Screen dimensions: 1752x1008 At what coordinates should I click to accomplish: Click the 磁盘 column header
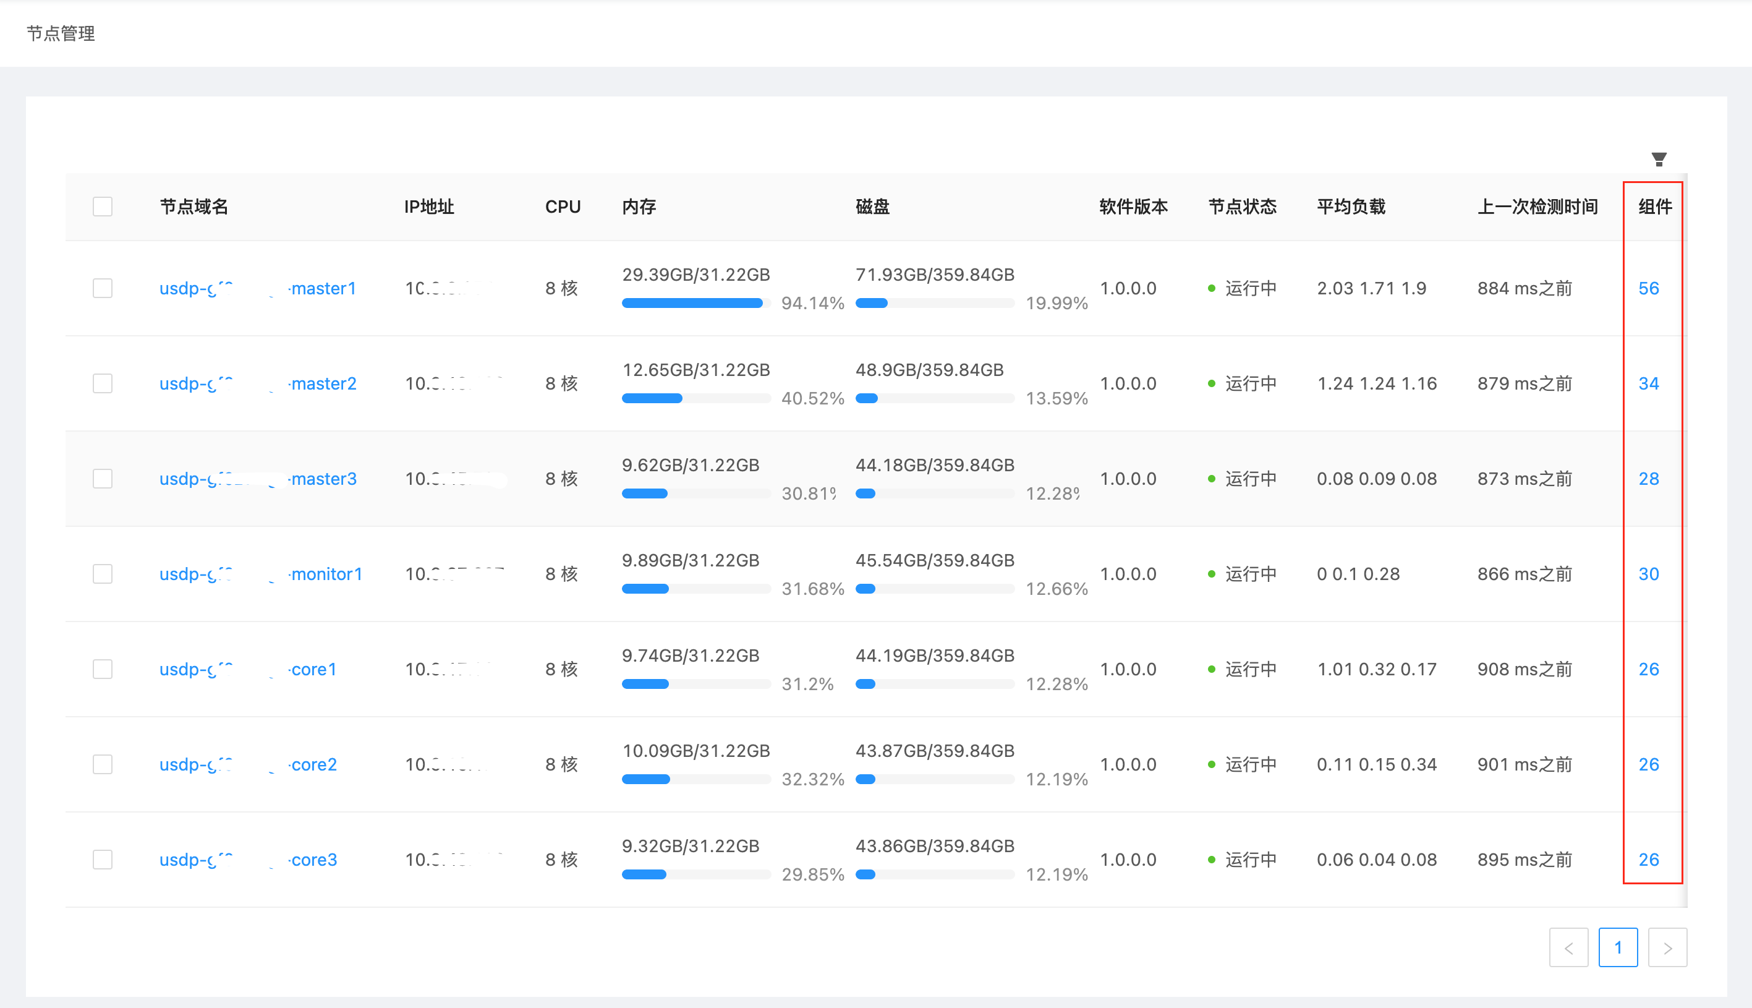point(872,207)
